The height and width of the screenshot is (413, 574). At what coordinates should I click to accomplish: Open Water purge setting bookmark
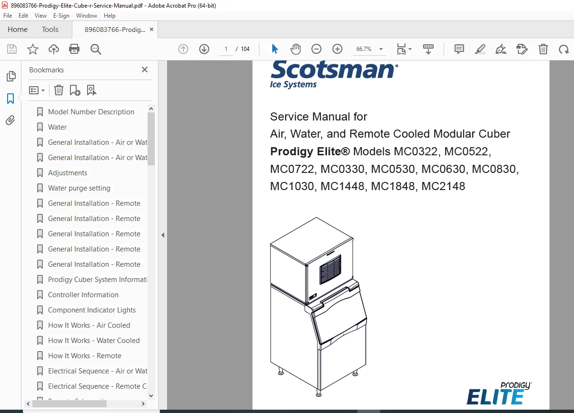79,188
